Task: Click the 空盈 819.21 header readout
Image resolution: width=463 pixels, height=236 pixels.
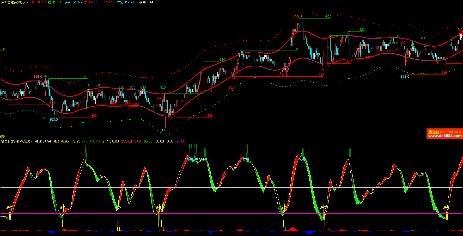Action: coord(125,2)
